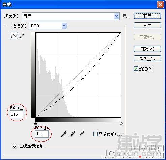
Task: Open 选项(T)... options dialog
Action: coord(147,58)
